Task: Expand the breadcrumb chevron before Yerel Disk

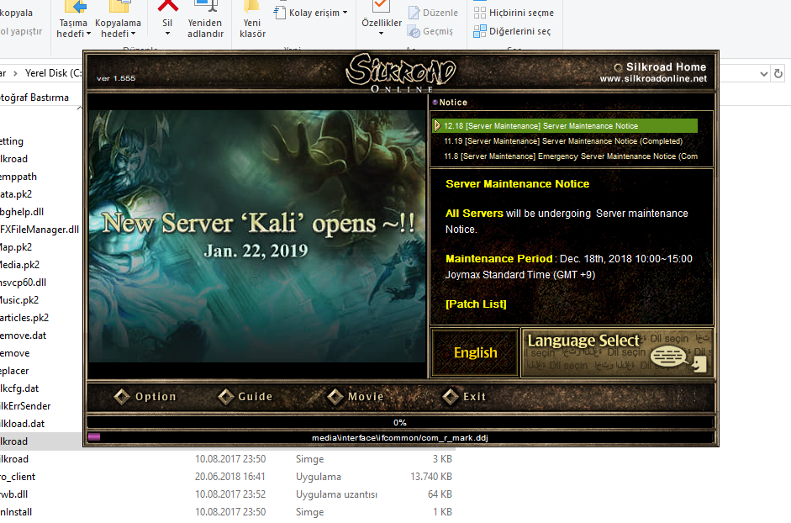Action: pos(15,73)
